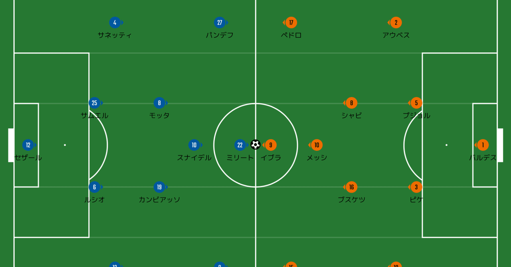
Task: Select blue number 8 モッタ marker
Action: [x=159, y=103]
